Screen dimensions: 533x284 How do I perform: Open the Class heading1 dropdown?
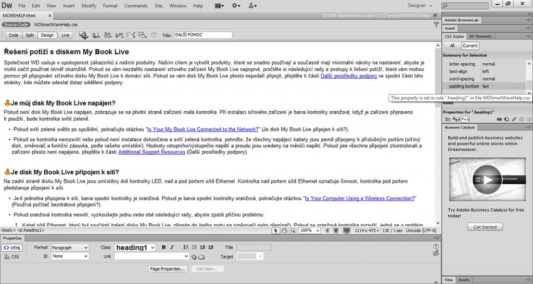135,248
